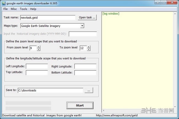Click the log window scroll up arrow

pyautogui.click(x=175, y=14)
